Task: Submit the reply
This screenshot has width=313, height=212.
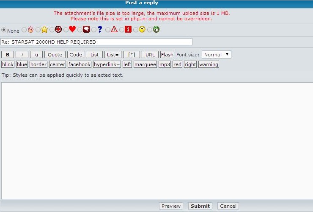Action: tap(200, 206)
